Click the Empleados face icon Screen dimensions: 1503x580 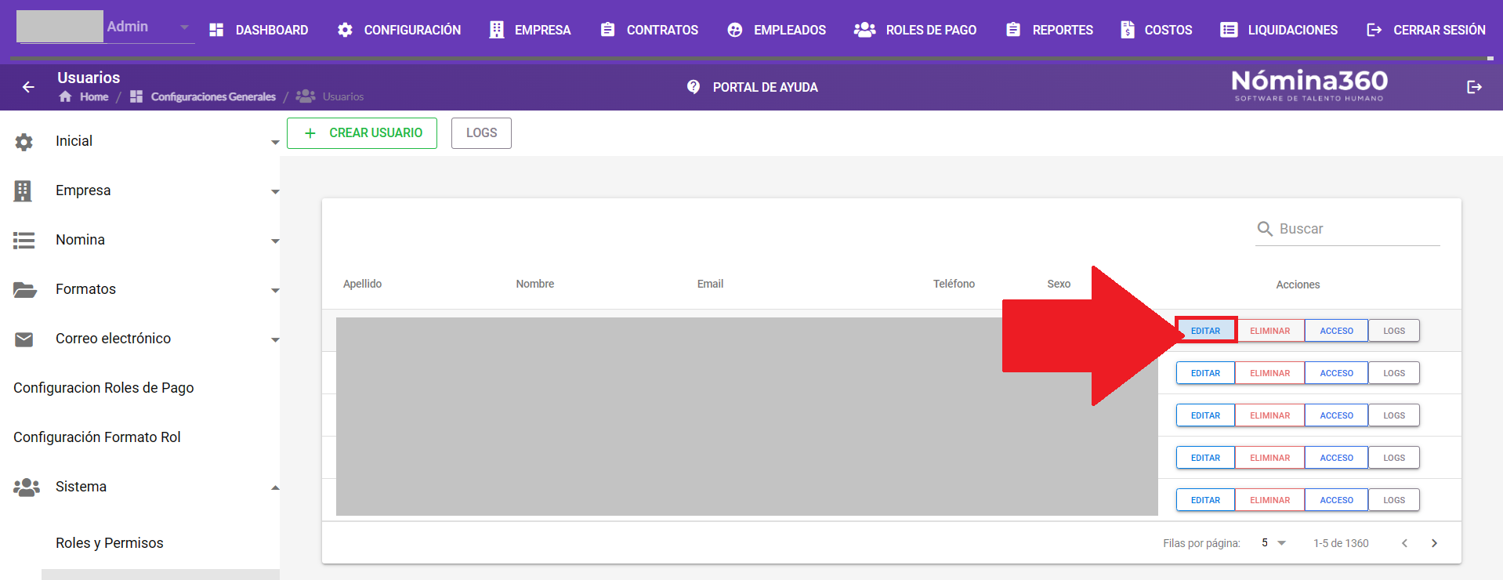pos(735,30)
